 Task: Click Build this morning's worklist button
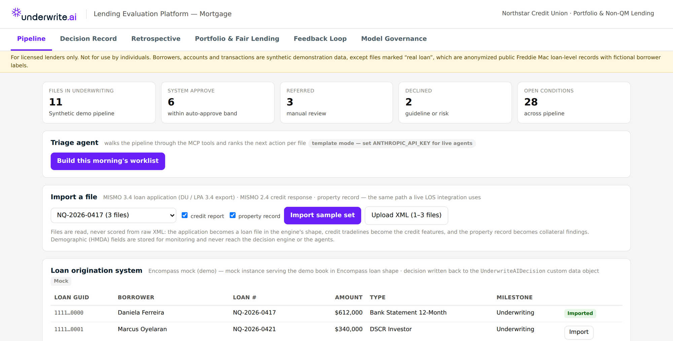108,161
